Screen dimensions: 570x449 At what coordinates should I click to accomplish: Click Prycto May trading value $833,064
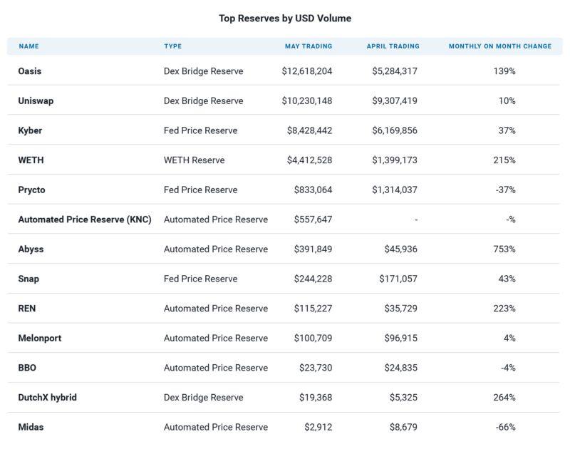click(313, 190)
